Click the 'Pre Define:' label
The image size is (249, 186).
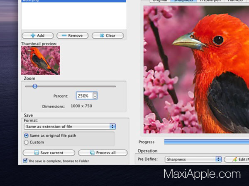148,159
